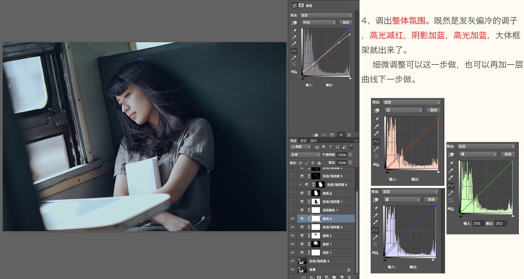Show the 选取颜色 1 layer
This screenshot has width=524, height=279.
293,210
